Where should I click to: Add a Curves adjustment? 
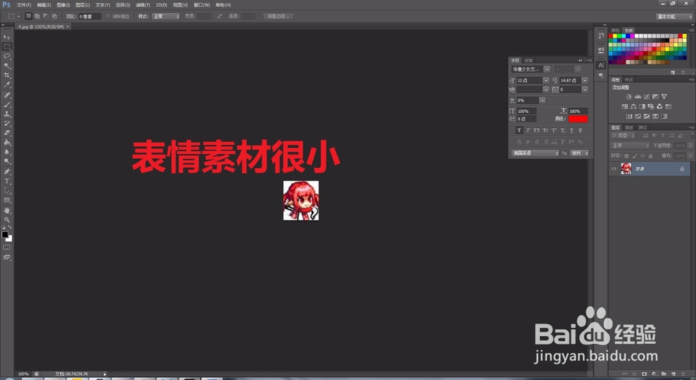click(647, 97)
